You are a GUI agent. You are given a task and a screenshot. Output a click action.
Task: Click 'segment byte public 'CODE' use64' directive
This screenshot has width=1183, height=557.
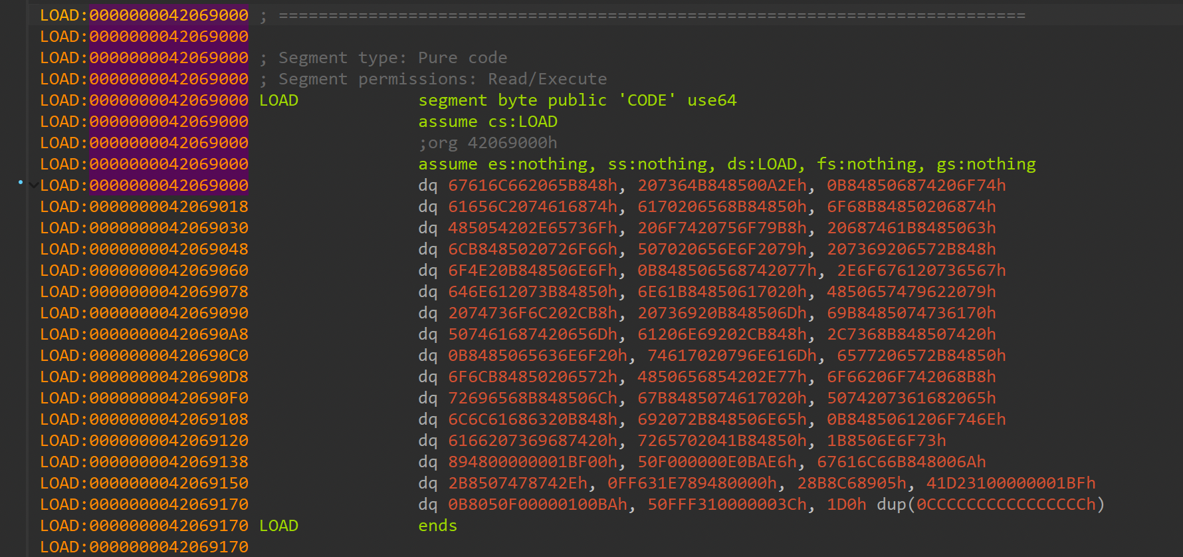[x=578, y=100]
